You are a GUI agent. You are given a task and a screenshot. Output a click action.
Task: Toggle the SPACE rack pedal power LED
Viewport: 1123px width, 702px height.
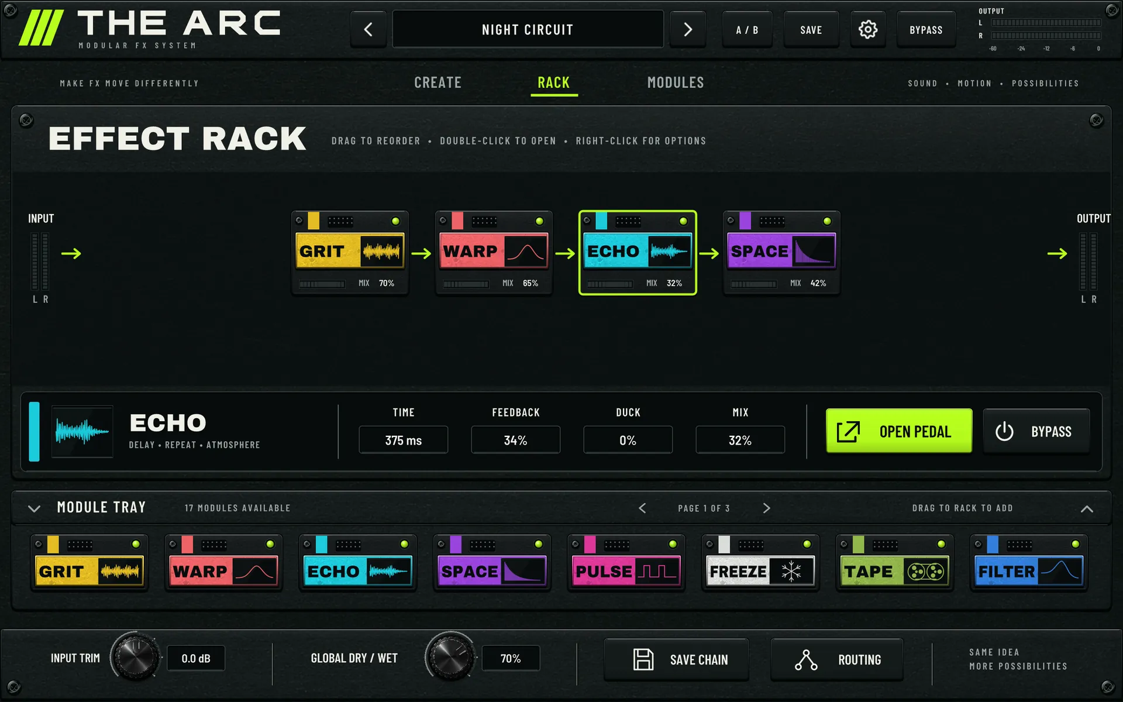pyautogui.click(x=827, y=221)
